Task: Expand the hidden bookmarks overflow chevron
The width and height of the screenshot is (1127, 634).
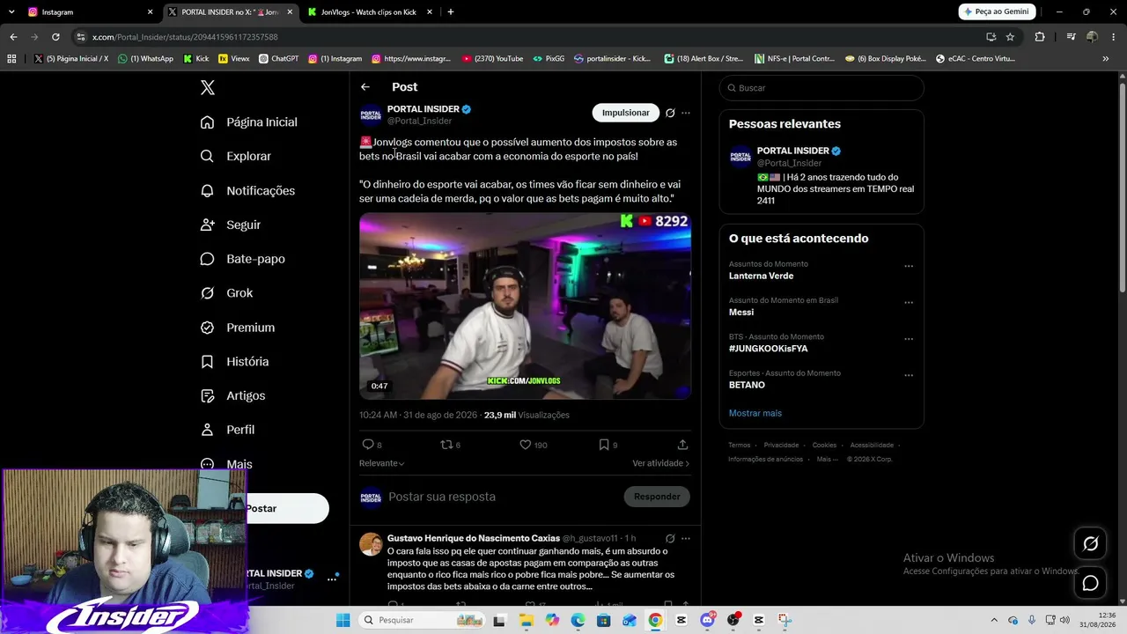Action: coord(1105,59)
